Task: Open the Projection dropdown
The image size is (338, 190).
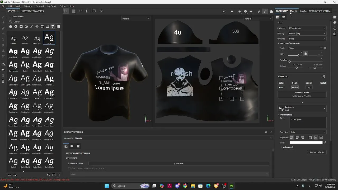Action: point(307,28)
